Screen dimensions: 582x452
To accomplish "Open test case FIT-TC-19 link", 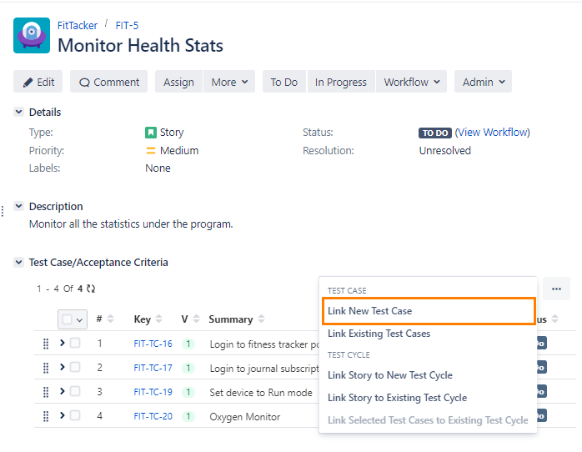I will (153, 392).
